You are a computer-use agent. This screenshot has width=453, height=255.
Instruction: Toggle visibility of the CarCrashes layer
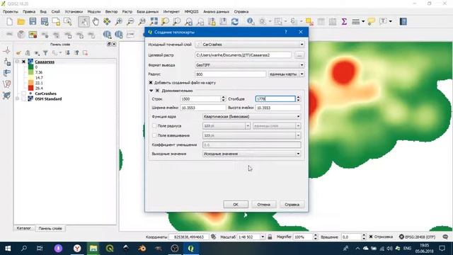coord(23,93)
